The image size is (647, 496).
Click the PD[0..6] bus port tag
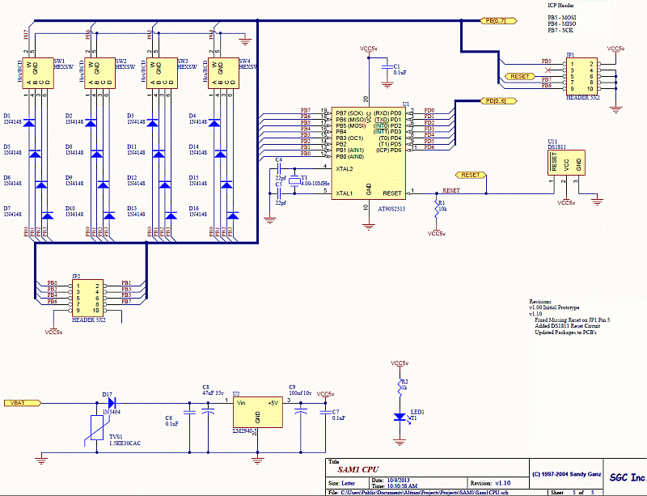493,100
